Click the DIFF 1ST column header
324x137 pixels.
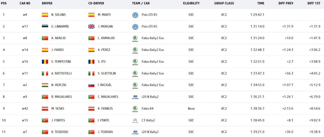tap(314, 3)
